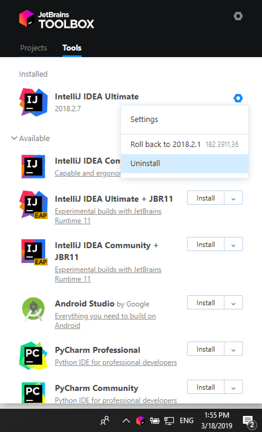
Task: Click the PyCharm Community icon
Action: pos(33,392)
